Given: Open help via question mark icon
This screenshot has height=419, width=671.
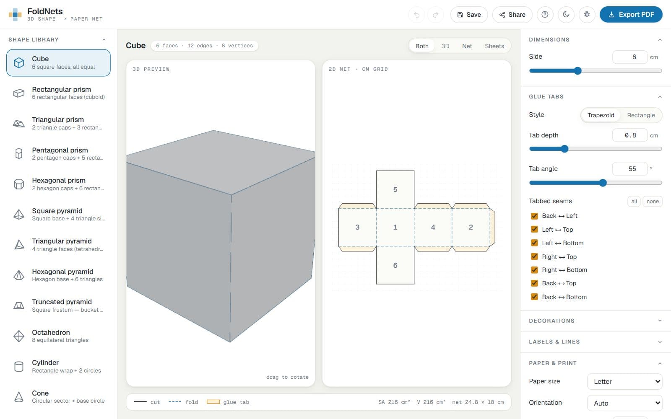Looking at the screenshot, I should (x=545, y=15).
